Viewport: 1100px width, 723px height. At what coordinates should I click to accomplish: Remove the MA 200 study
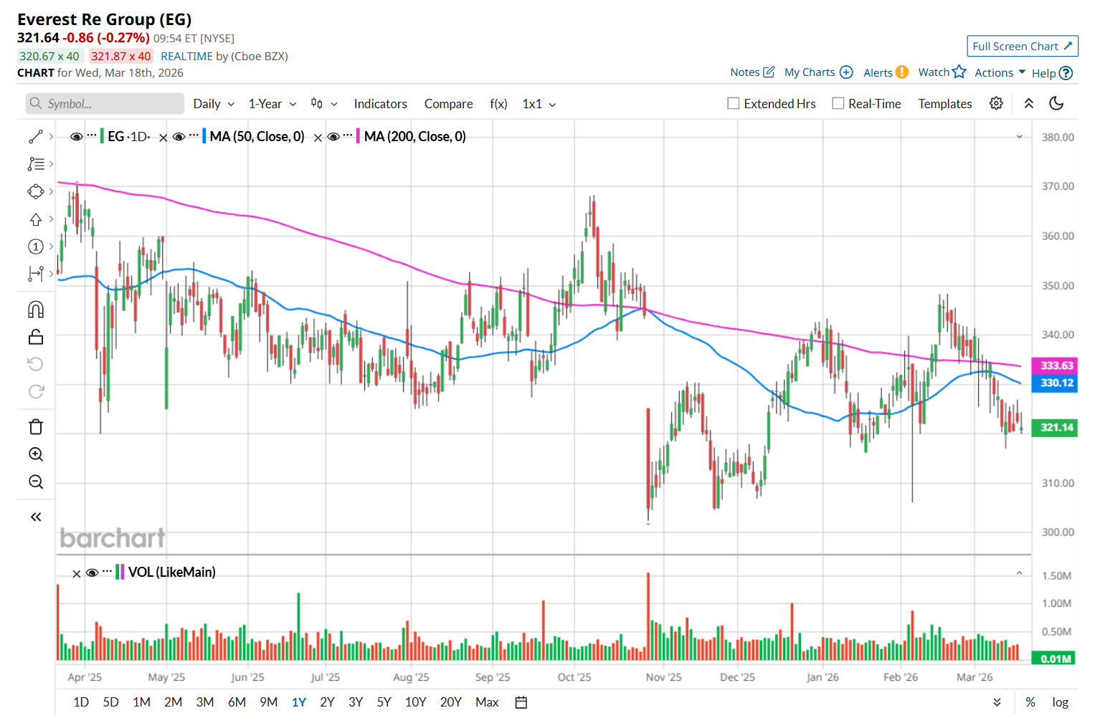pyautogui.click(x=318, y=138)
